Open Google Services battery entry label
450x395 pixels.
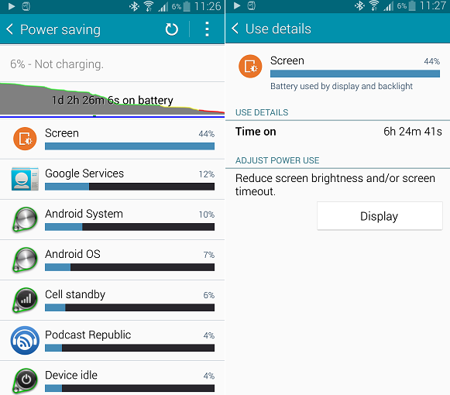pos(84,173)
